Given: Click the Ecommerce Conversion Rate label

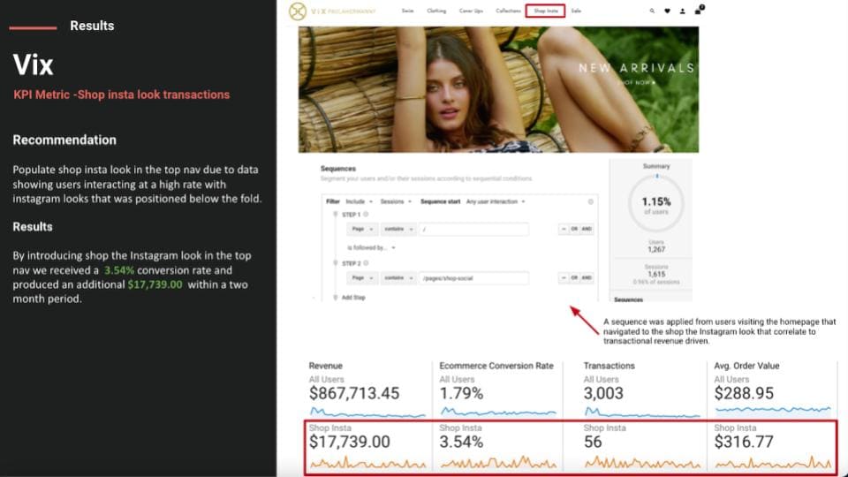Looking at the screenshot, I should click(496, 366).
